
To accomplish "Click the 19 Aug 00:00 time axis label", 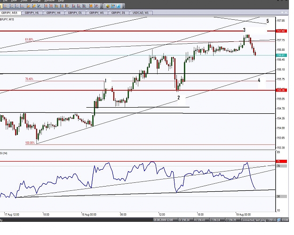I will pos(243,215).
